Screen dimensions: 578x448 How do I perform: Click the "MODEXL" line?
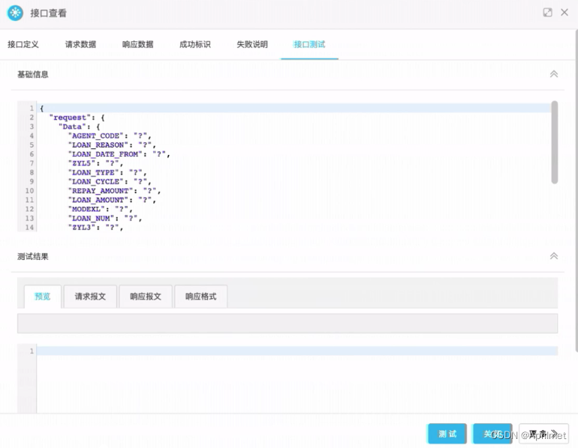100,209
